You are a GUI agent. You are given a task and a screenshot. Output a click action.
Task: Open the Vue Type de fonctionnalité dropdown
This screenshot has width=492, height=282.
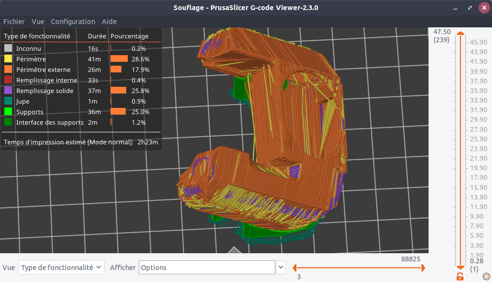pyautogui.click(x=61, y=268)
